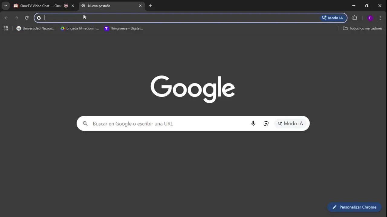Click the magnifier icon in search box
The width and height of the screenshot is (387, 217).
85,124
